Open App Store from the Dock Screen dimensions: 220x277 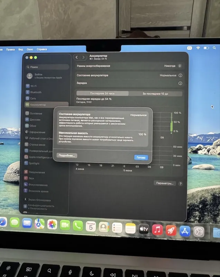pos(185,231)
